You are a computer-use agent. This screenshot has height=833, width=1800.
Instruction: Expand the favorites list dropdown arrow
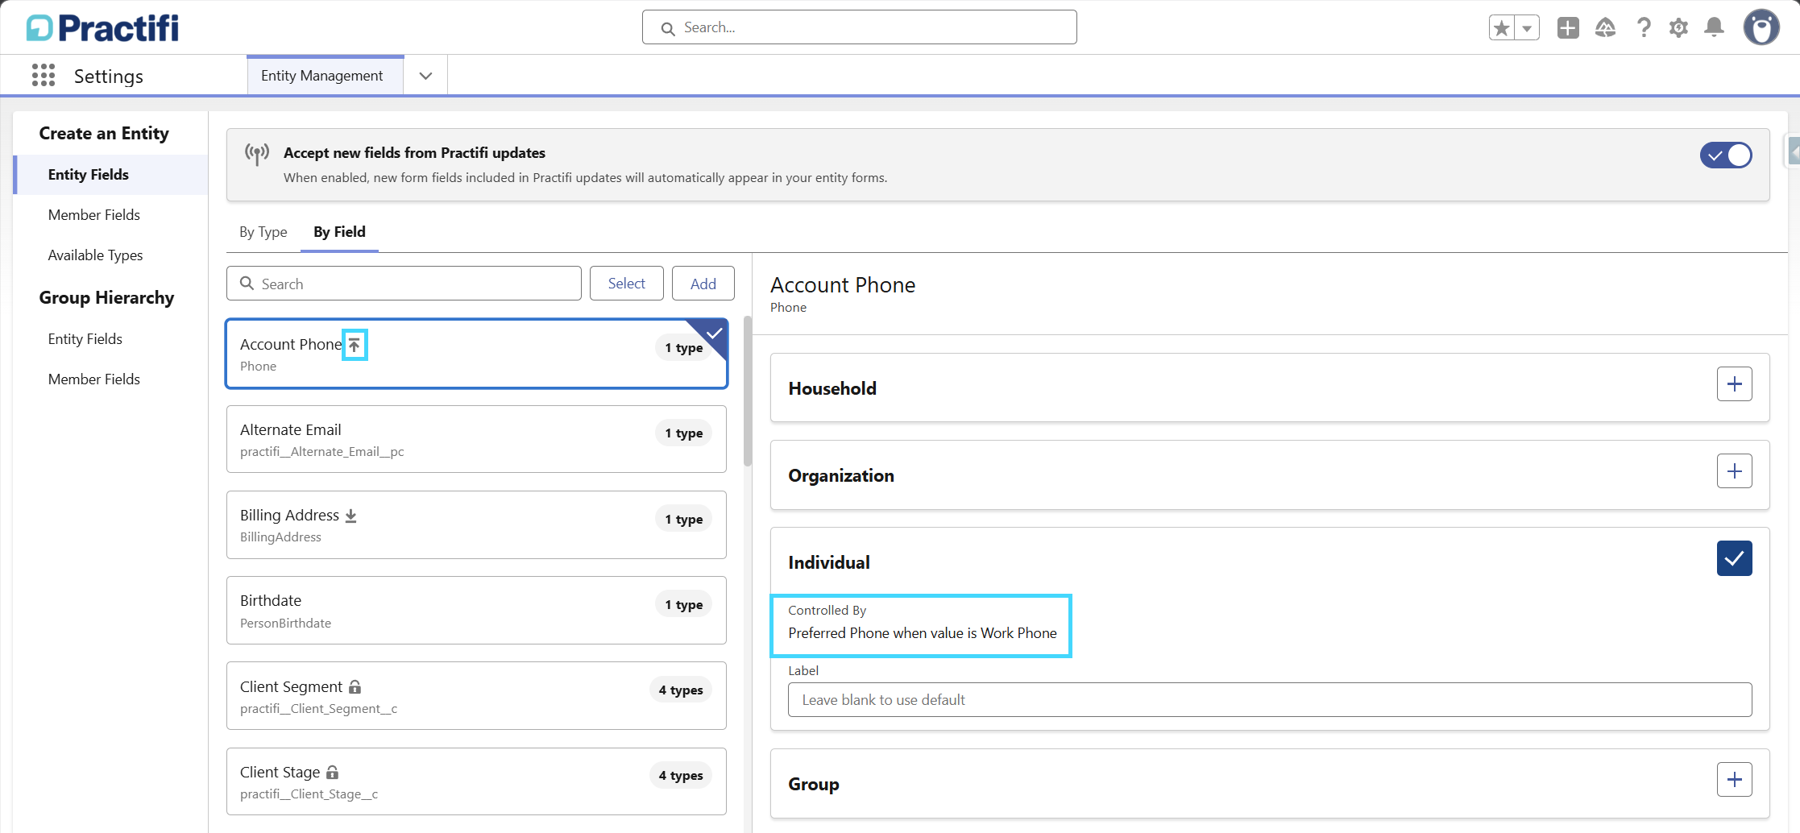coord(1527,28)
